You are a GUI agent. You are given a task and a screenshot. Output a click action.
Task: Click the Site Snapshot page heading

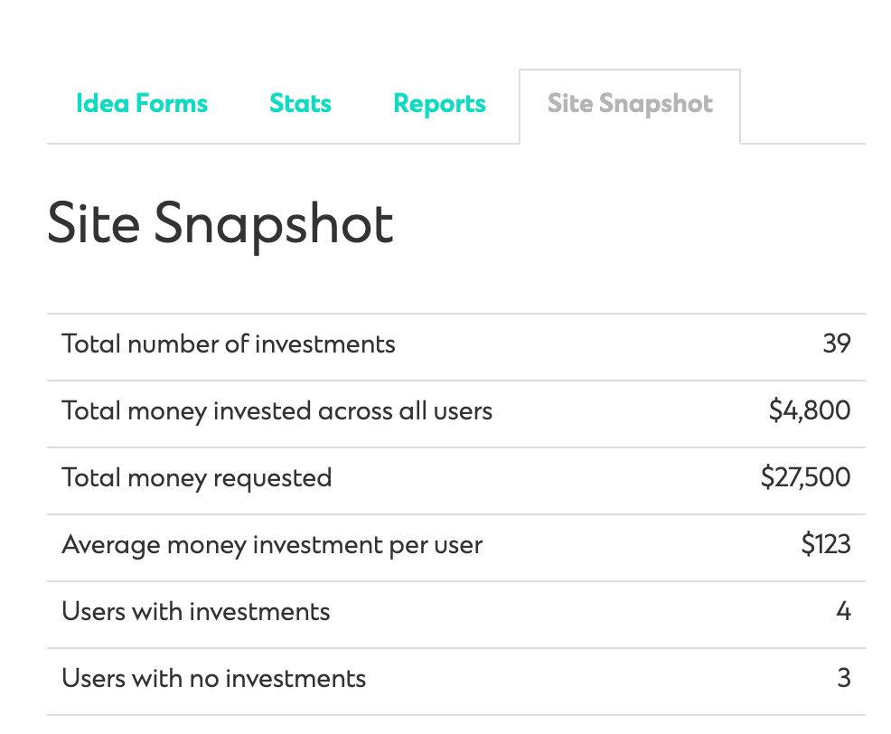[x=220, y=225]
